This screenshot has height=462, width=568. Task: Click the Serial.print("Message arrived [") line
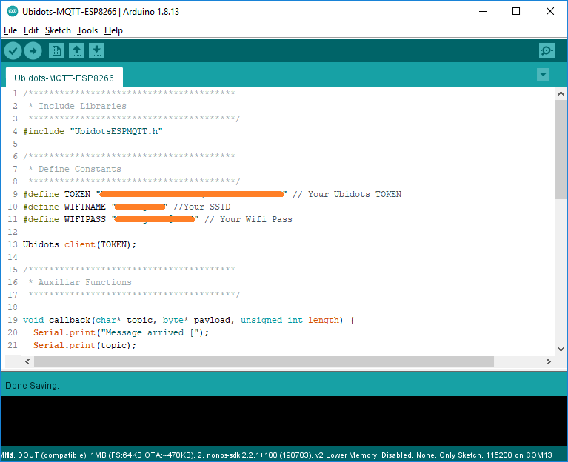coord(121,332)
